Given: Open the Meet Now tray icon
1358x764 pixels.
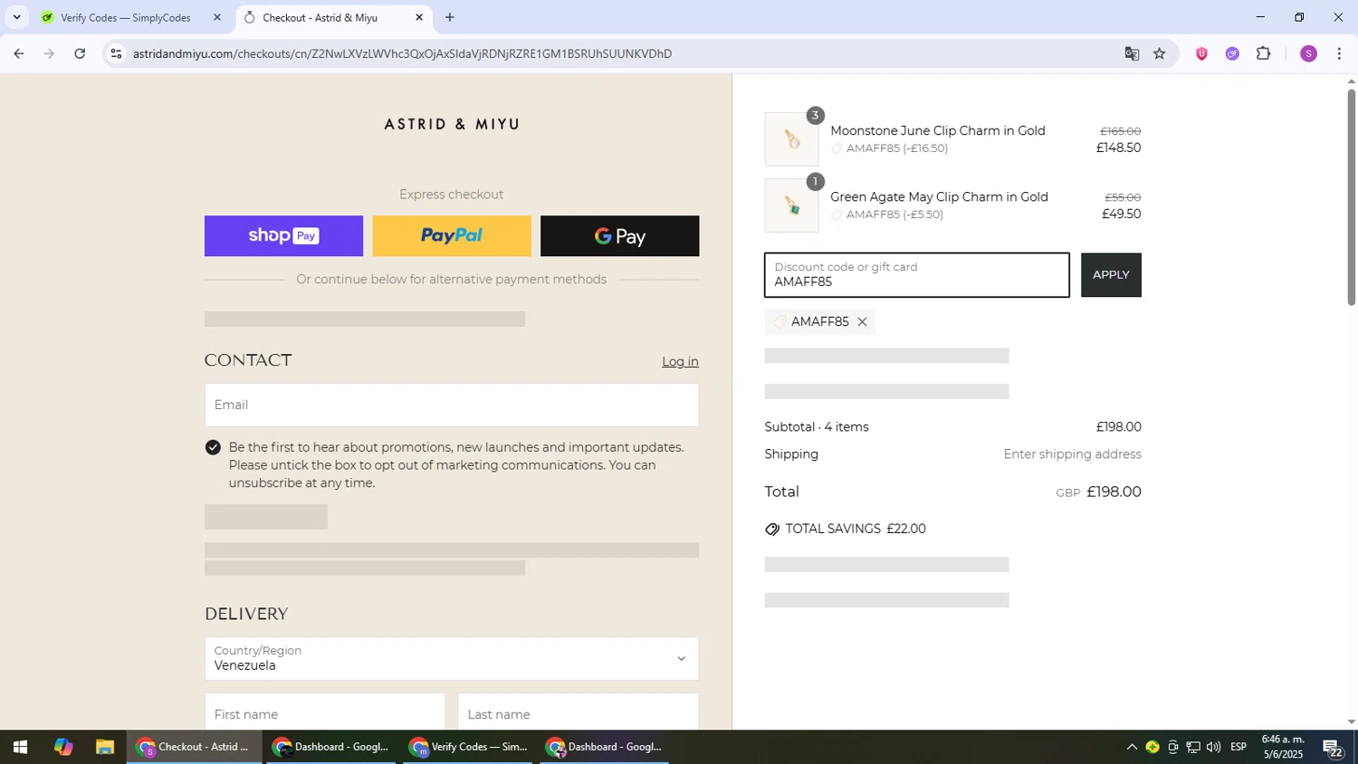Looking at the screenshot, I should point(1173,747).
